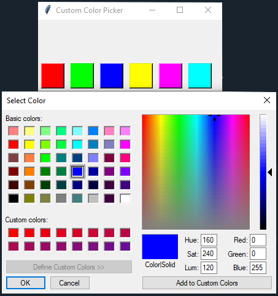Screen dimensions: 278x296
Task: Choose the first custom color swatch
Action: click(x=14, y=233)
